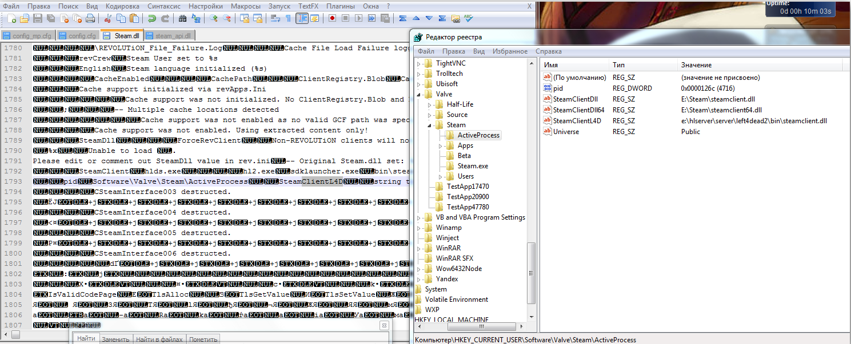The width and height of the screenshot is (851, 344).
Task: Expand the Apps registry key
Action: pyautogui.click(x=441, y=145)
